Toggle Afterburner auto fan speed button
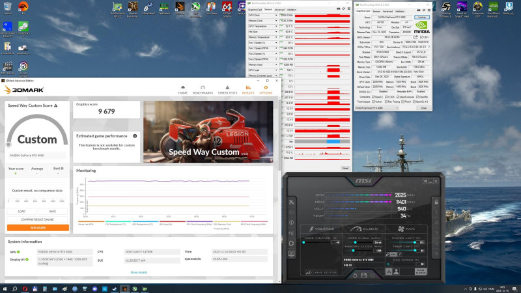The width and height of the screenshot is (521, 293). click(389, 272)
